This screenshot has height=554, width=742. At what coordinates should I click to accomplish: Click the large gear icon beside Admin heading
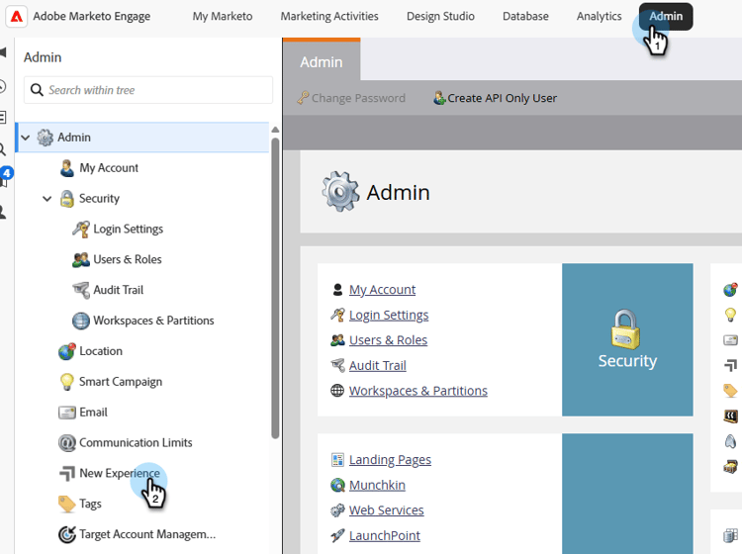[x=340, y=192]
